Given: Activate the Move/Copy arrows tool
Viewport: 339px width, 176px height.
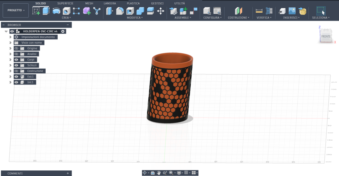Looking at the screenshot, I should [161, 11].
